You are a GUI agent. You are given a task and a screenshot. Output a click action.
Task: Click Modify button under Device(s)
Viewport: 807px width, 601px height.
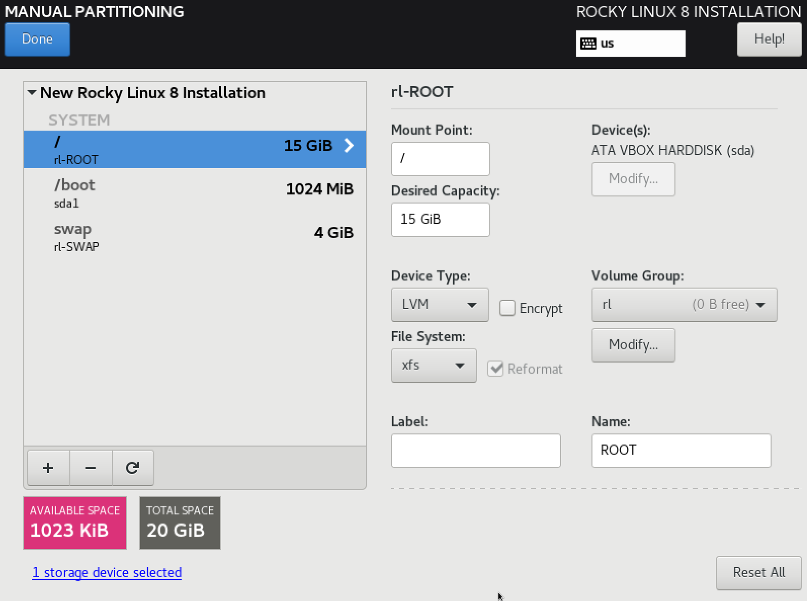point(633,179)
